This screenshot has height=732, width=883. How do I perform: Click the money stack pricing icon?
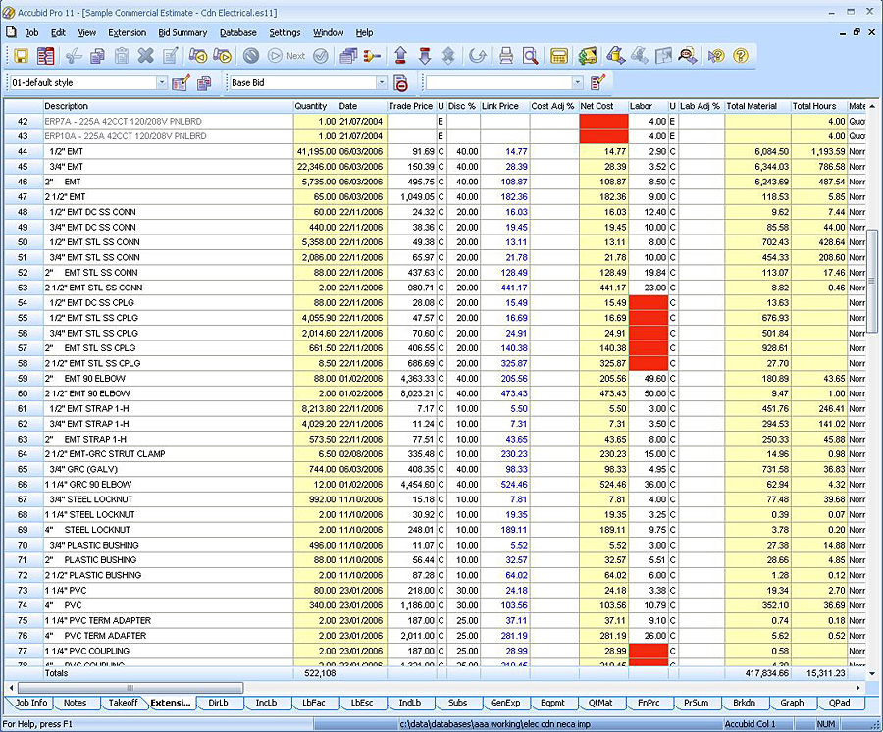point(588,56)
